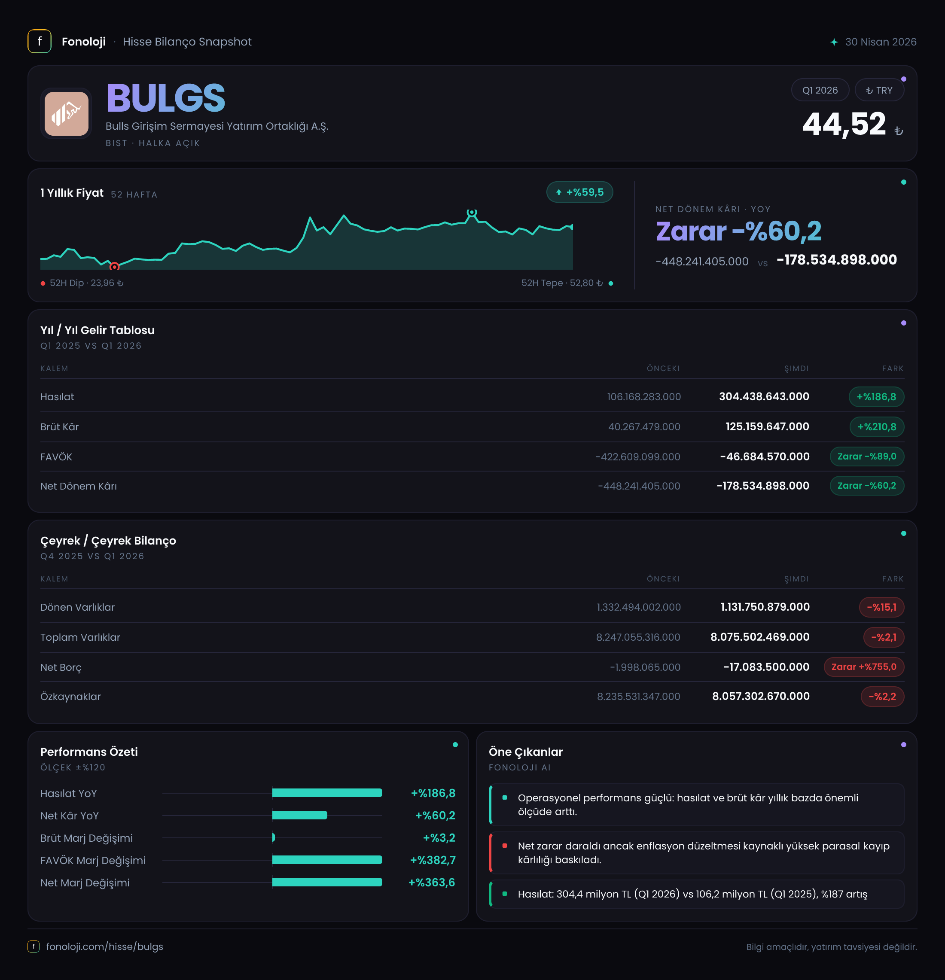Click the "Yıl / Yıl Gelir Tablosu" heading
This screenshot has height=980, width=945.
point(98,330)
